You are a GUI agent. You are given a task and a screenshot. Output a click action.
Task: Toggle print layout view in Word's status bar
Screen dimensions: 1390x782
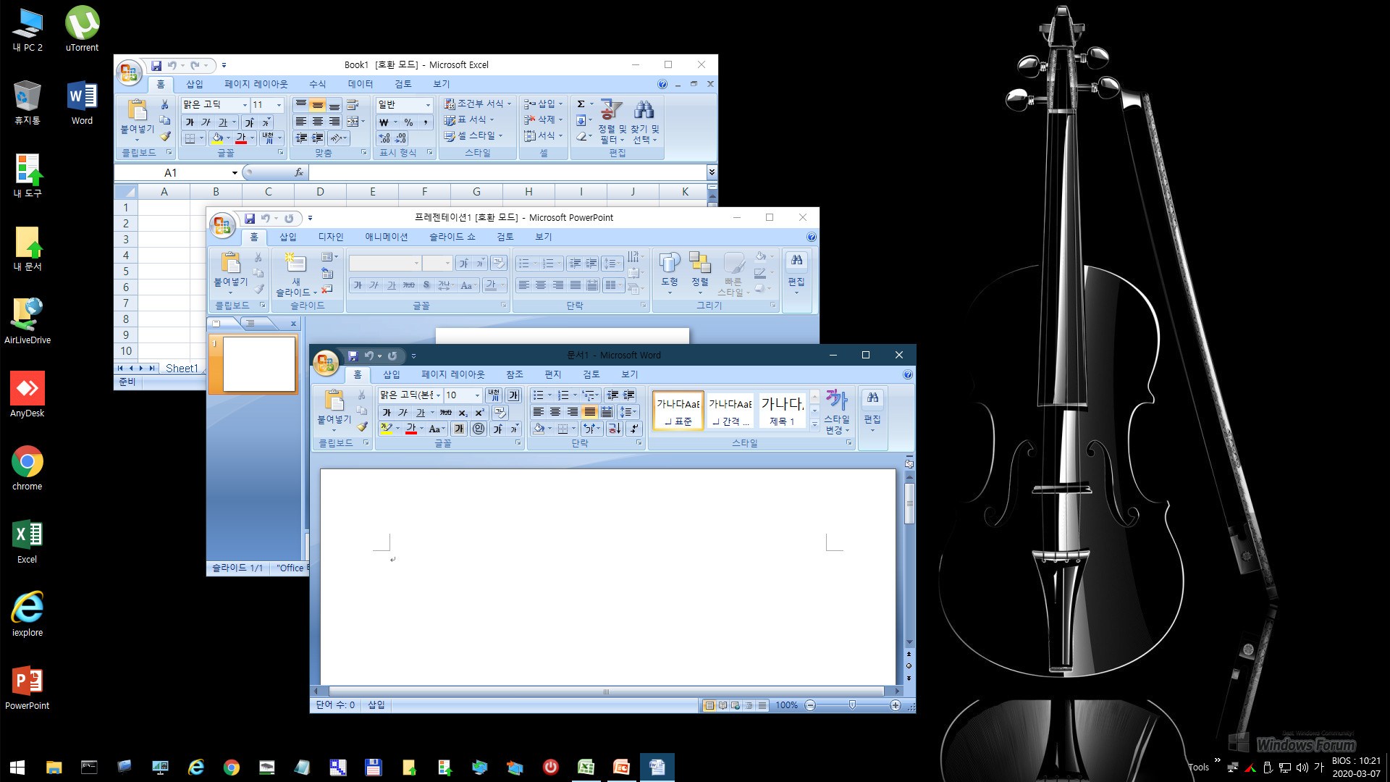tap(709, 705)
